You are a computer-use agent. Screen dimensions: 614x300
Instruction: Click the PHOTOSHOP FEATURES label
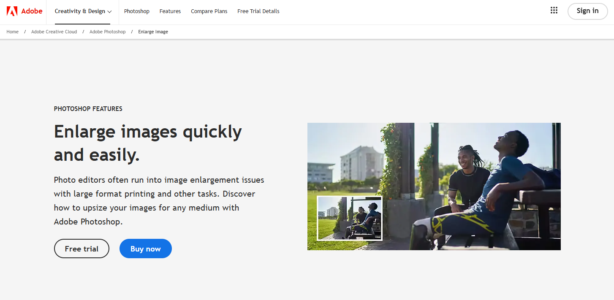point(88,108)
